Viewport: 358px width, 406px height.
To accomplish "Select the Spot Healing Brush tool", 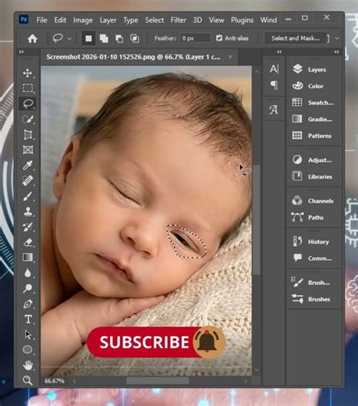I will click(x=27, y=180).
